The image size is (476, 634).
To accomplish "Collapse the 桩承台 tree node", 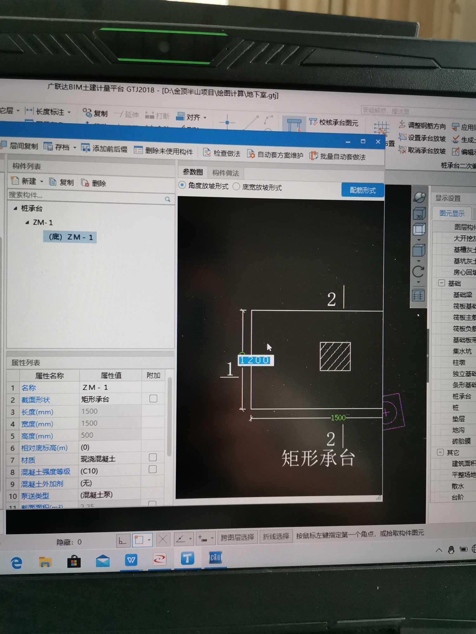I will pyautogui.click(x=15, y=208).
